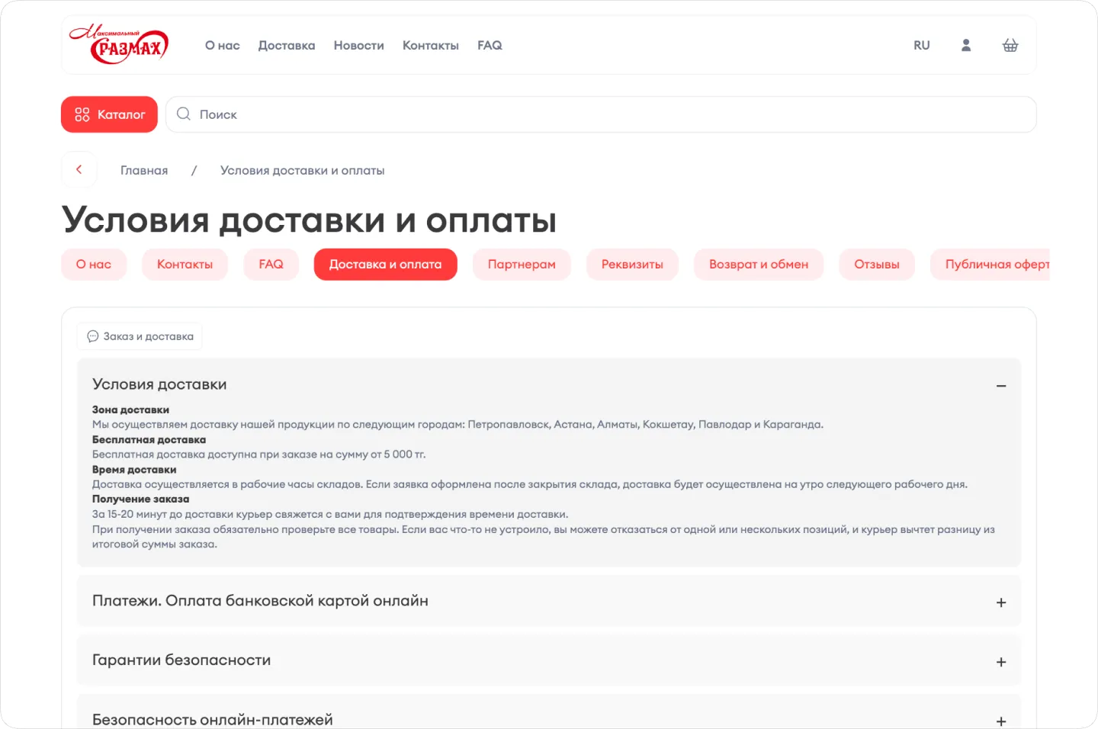This screenshot has height=729, width=1098.
Task: Expand Безопасность онлайн-платежей section
Action: [1000, 718]
